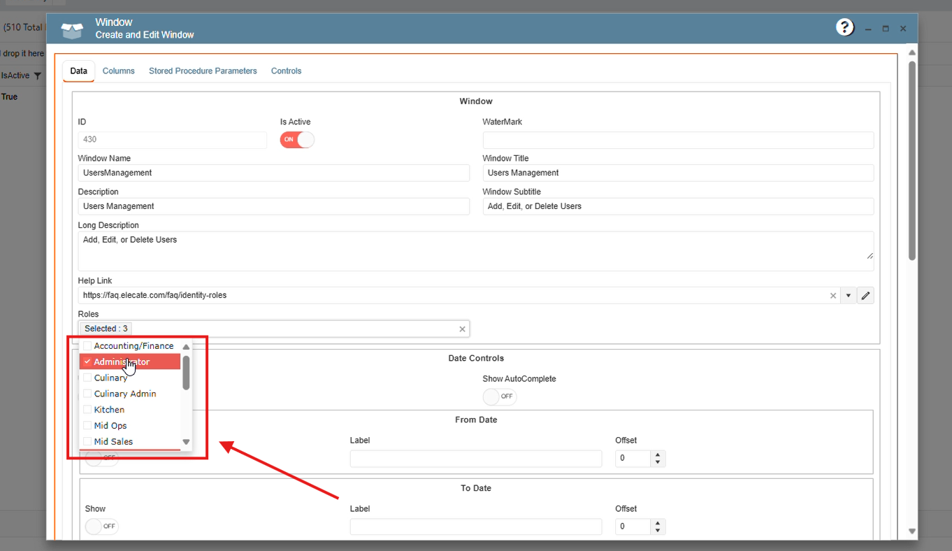Click the To Date Offset number field
952x551 pixels.
633,527
